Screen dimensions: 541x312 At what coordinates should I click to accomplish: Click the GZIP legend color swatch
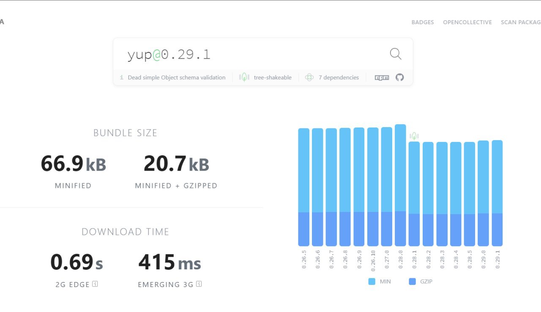[x=413, y=282]
